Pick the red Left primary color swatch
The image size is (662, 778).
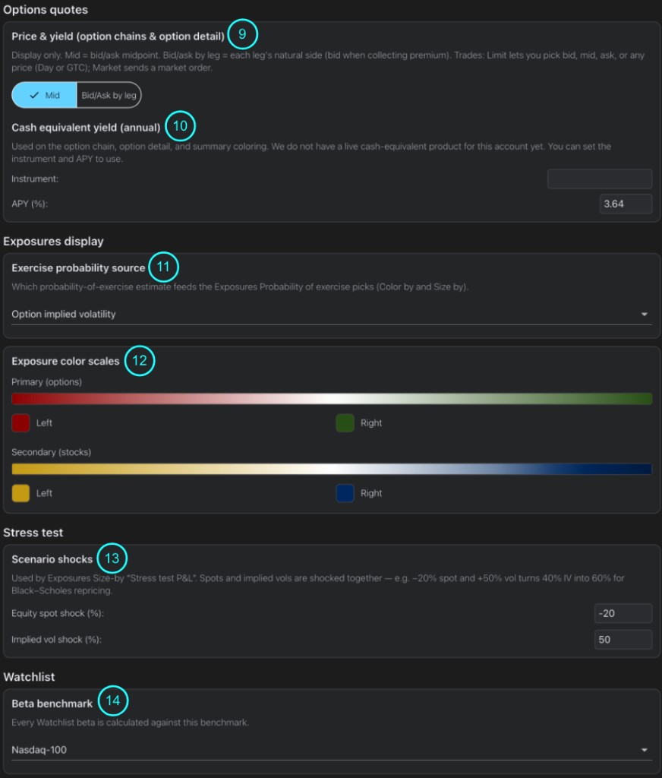coord(20,422)
